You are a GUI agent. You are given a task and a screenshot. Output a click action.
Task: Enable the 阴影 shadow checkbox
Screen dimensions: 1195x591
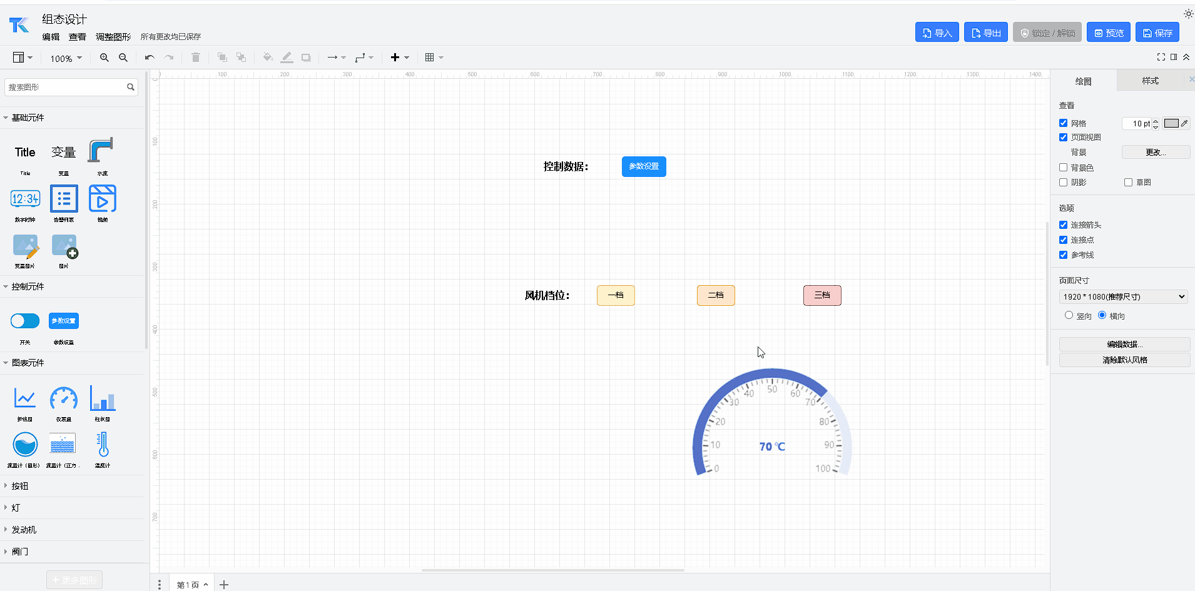pos(1063,183)
